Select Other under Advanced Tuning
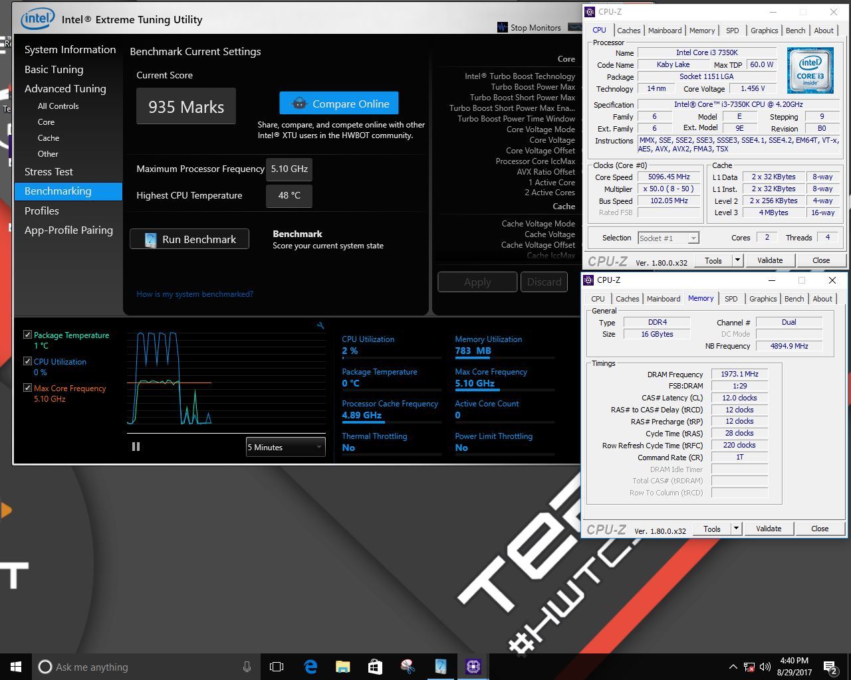 click(48, 154)
